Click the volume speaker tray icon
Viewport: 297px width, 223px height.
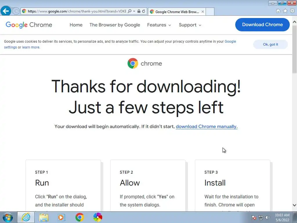267,217
